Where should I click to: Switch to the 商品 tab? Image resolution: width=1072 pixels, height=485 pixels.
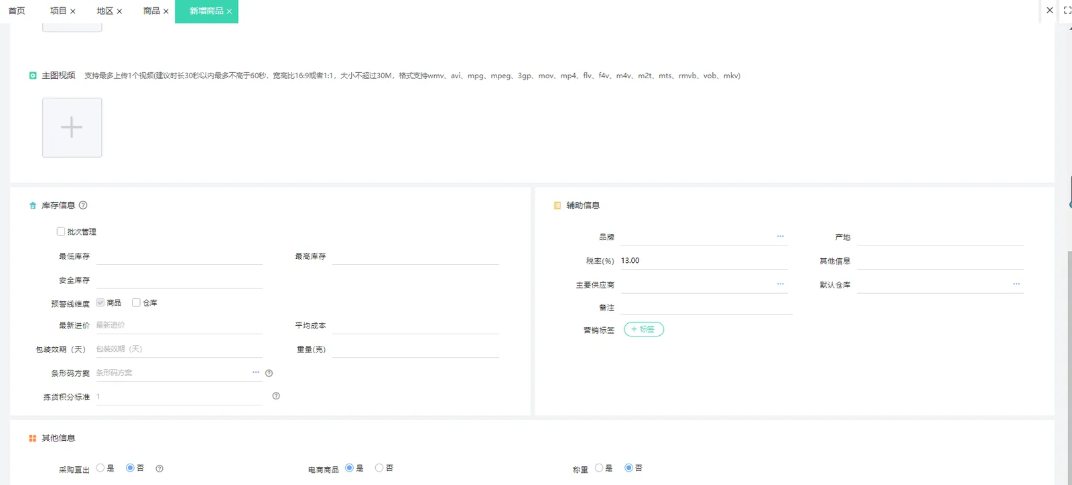click(151, 11)
